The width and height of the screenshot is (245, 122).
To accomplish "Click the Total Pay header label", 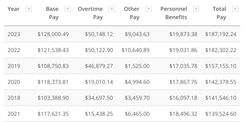I will coord(219,13).
